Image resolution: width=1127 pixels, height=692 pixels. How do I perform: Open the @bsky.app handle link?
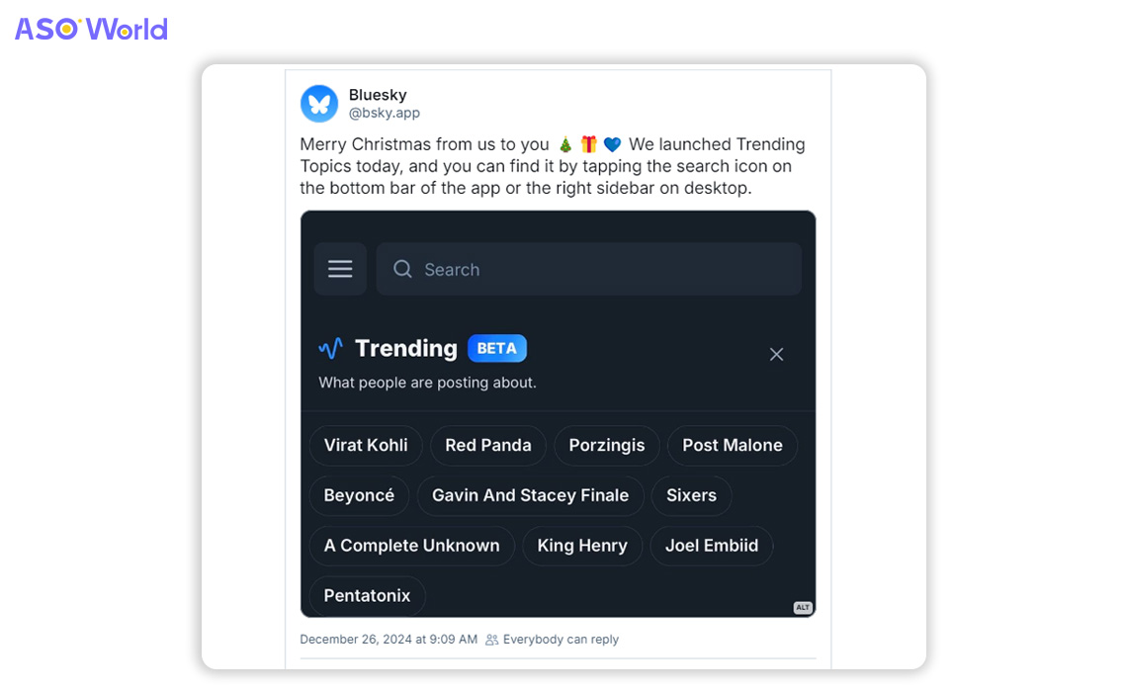click(384, 113)
